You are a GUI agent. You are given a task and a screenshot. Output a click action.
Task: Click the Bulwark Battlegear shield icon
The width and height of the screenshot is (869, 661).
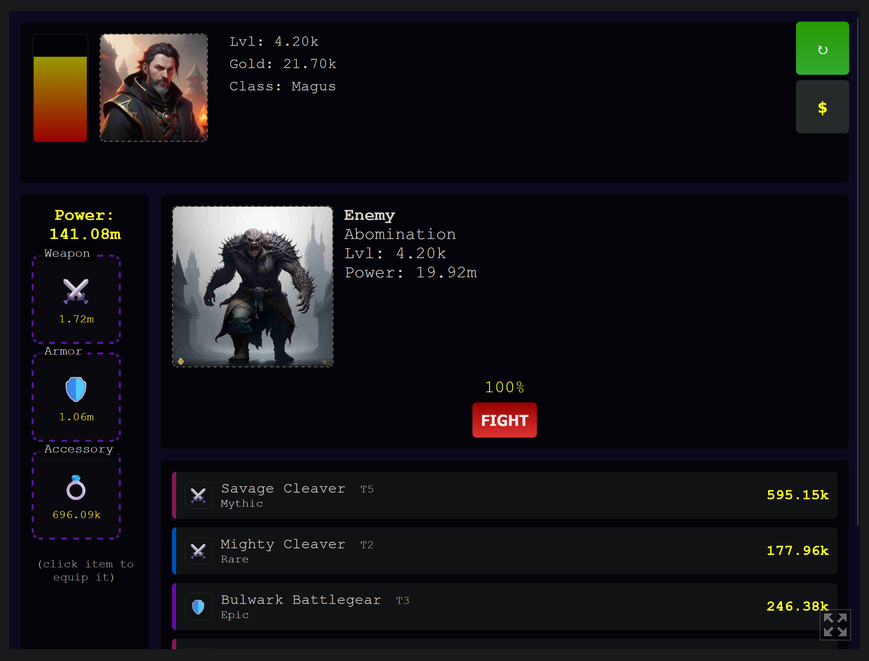tap(198, 607)
